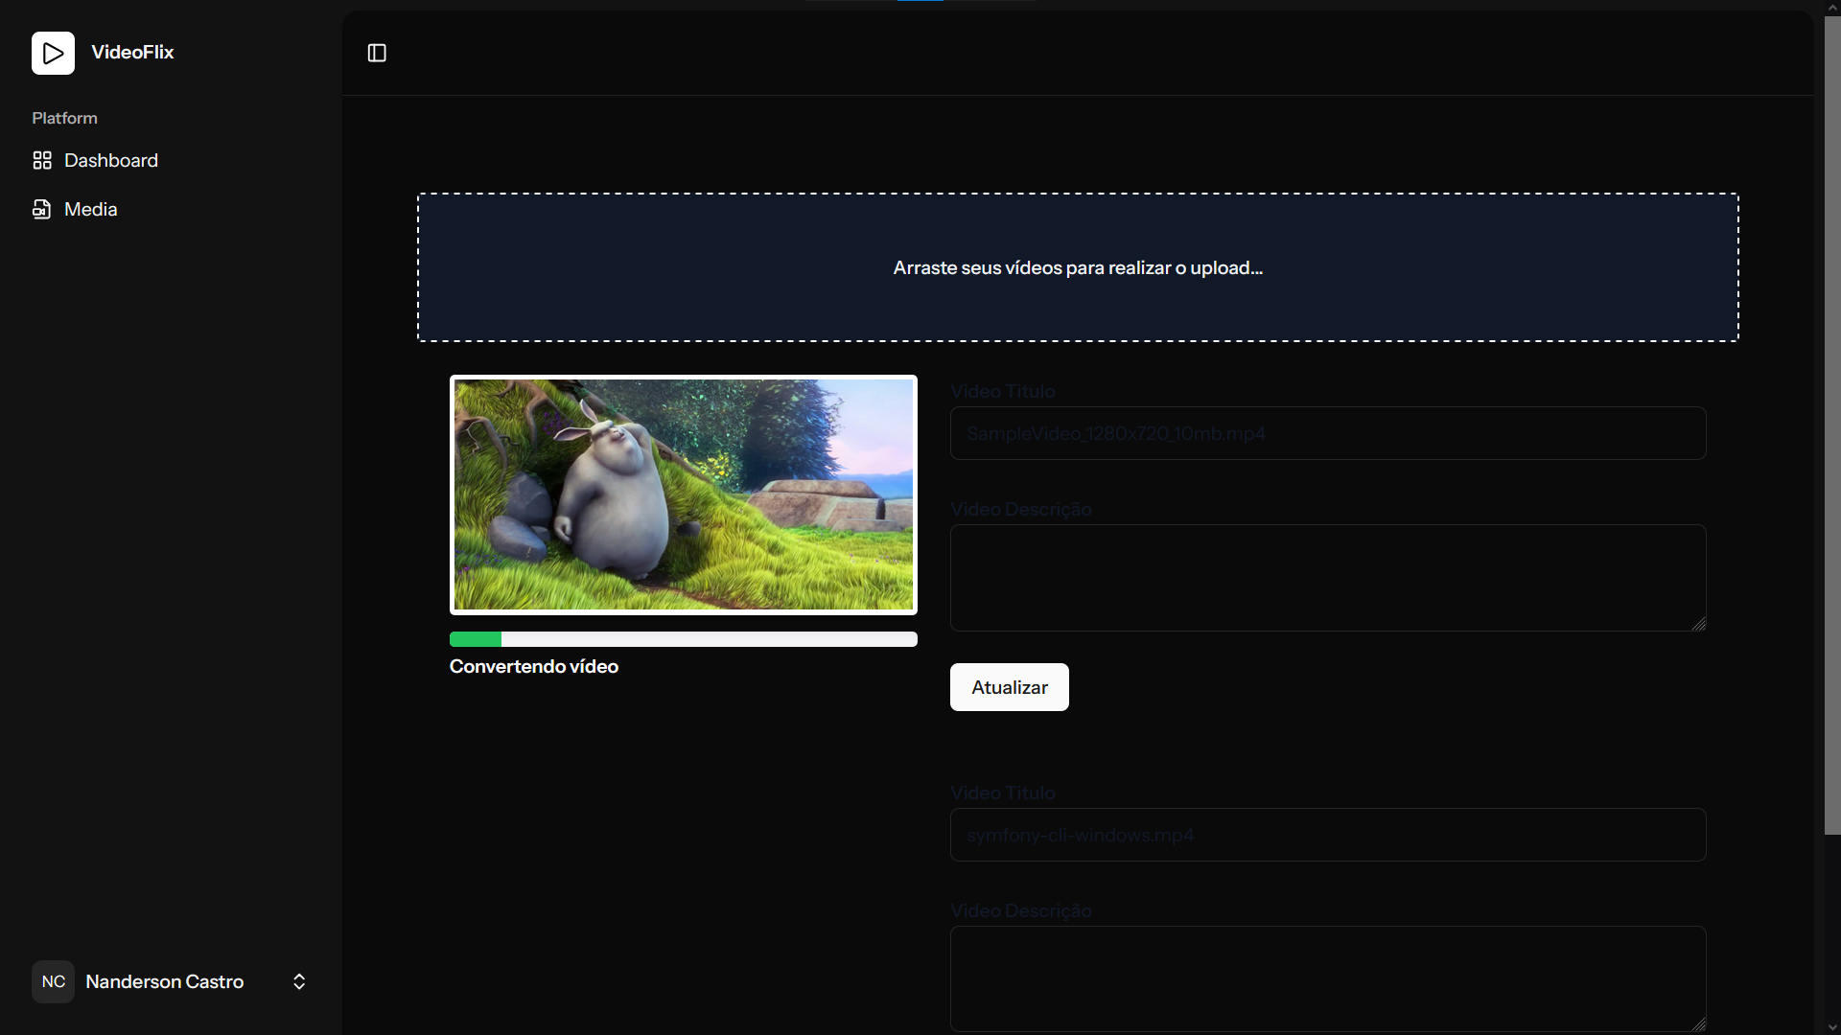The height and width of the screenshot is (1035, 1841).
Task: Click the VideoFlix play logo icon
Action: point(53,53)
